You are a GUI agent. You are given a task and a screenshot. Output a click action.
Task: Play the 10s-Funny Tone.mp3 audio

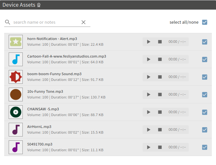click(148, 94)
